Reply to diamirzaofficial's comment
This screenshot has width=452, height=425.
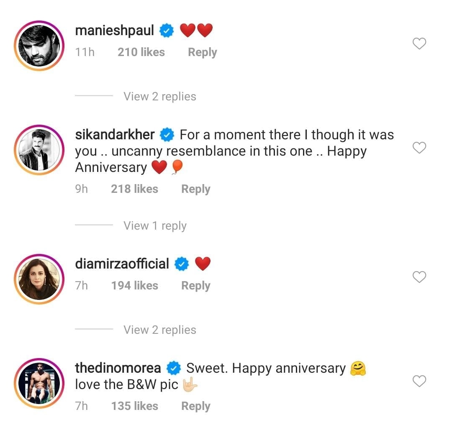[x=195, y=286]
